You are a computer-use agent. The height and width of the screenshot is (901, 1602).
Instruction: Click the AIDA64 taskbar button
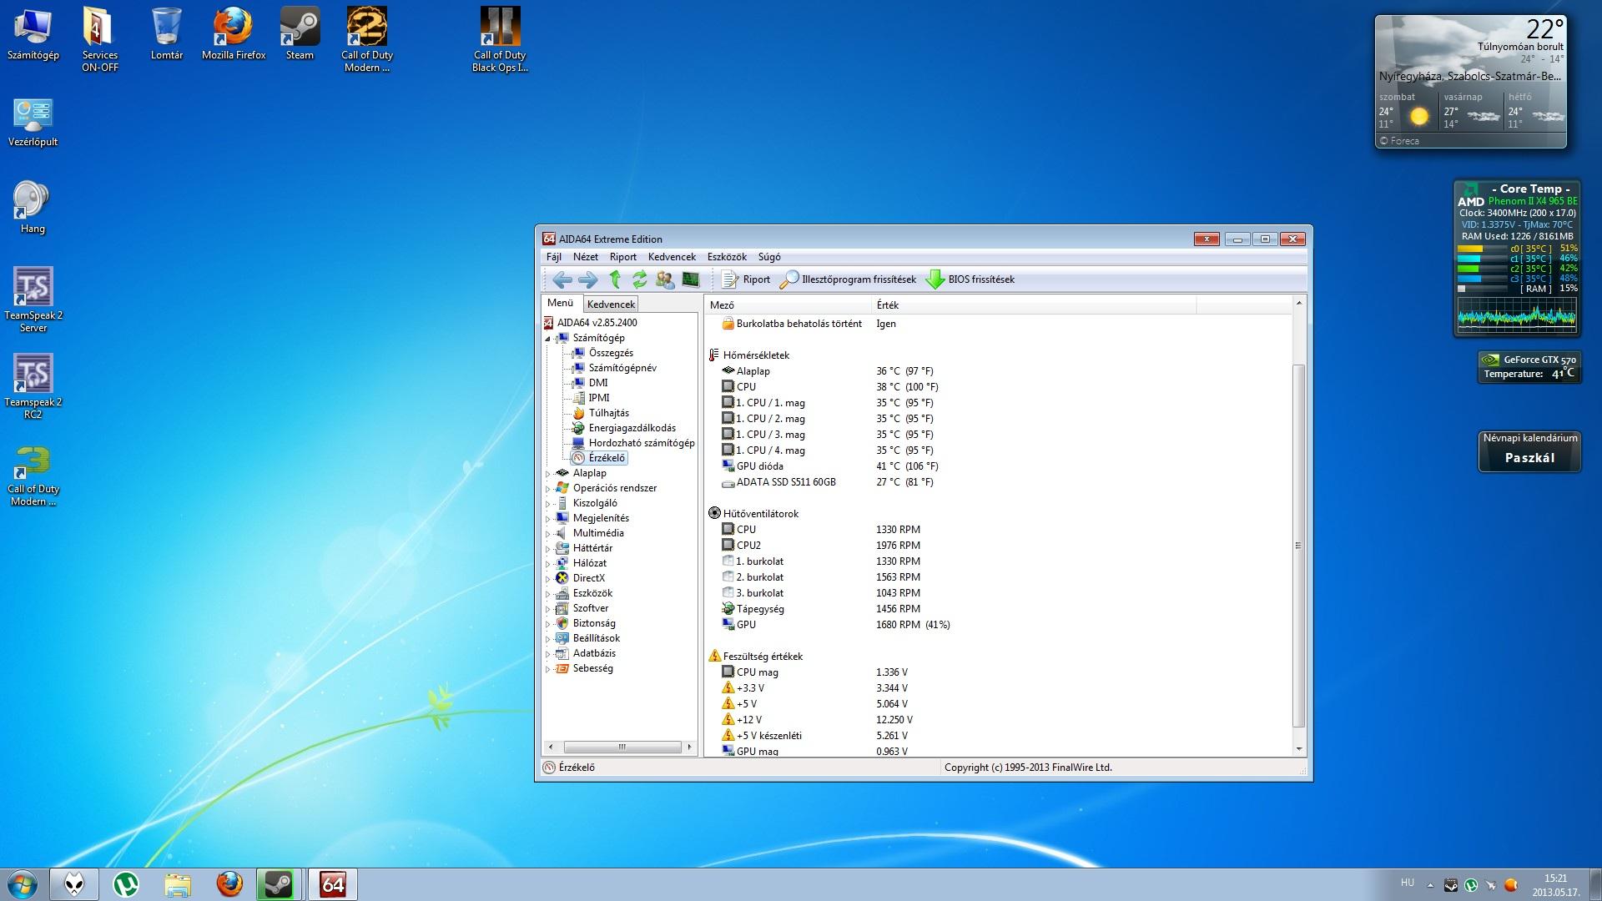(x=333, y=884)
